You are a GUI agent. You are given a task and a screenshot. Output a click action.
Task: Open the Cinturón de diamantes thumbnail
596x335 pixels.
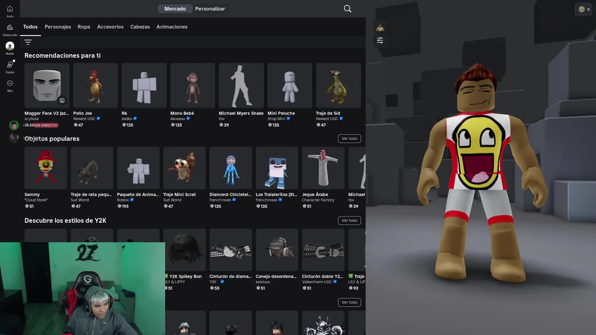click(231, 250)
